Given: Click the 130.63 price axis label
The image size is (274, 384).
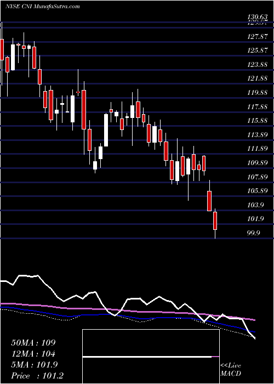Looking at the screenshot, I should (x=257, y=17).
